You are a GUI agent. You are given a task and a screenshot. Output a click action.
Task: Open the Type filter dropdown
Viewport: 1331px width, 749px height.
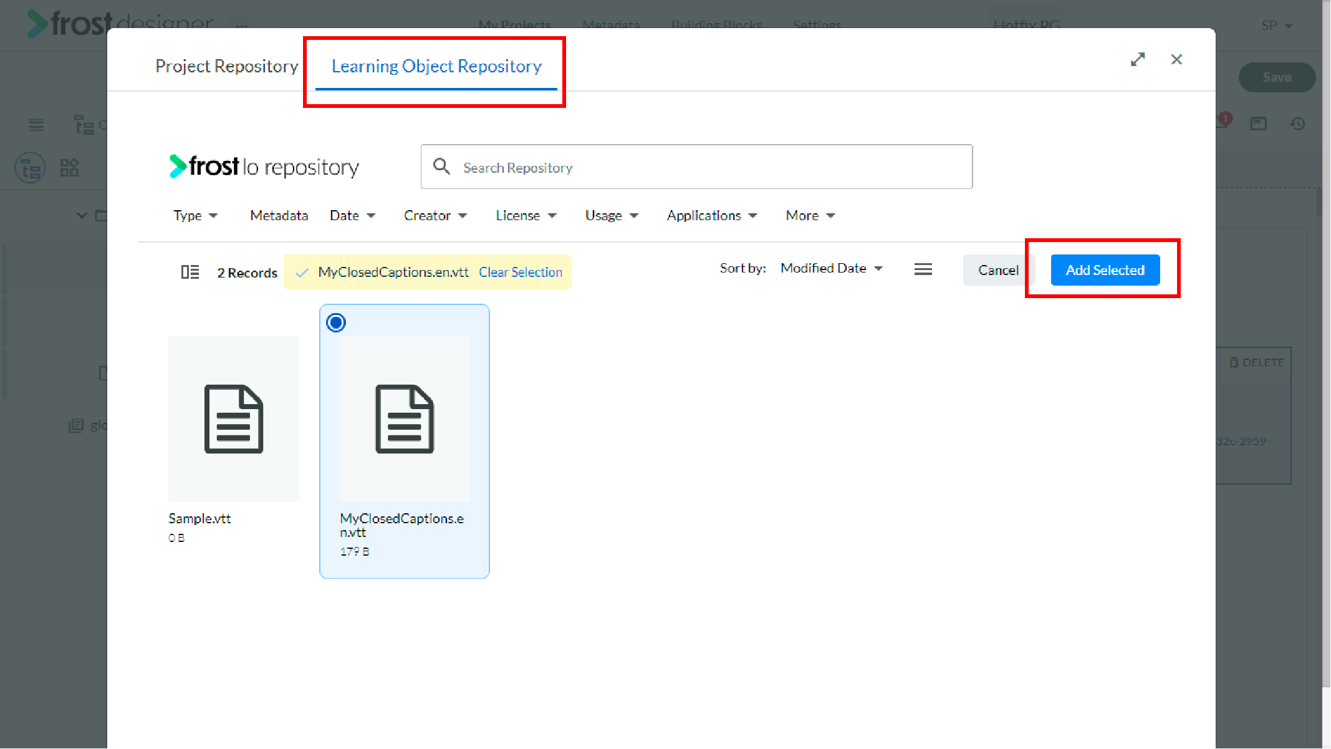click(x=195, y=216)
